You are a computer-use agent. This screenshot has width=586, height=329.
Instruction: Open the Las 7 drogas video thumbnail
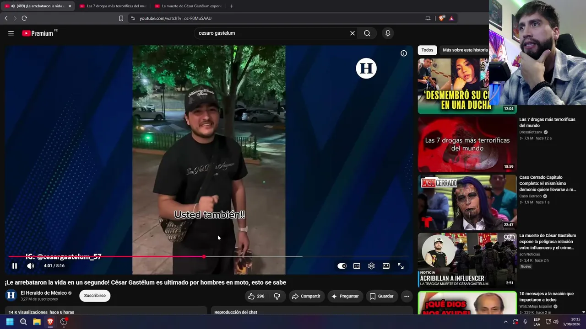coord(467,144)
